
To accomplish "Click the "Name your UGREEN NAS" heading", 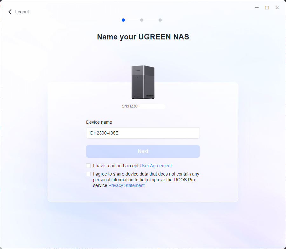I will [x=143, y=37].
